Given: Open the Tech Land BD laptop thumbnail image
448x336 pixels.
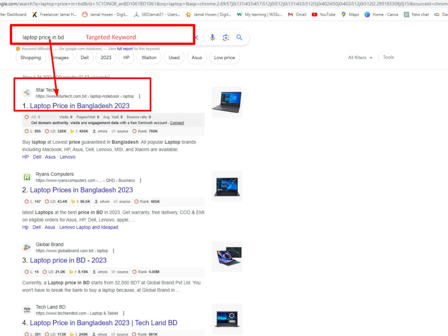Looking at the screenshot, I should point(227,319).
